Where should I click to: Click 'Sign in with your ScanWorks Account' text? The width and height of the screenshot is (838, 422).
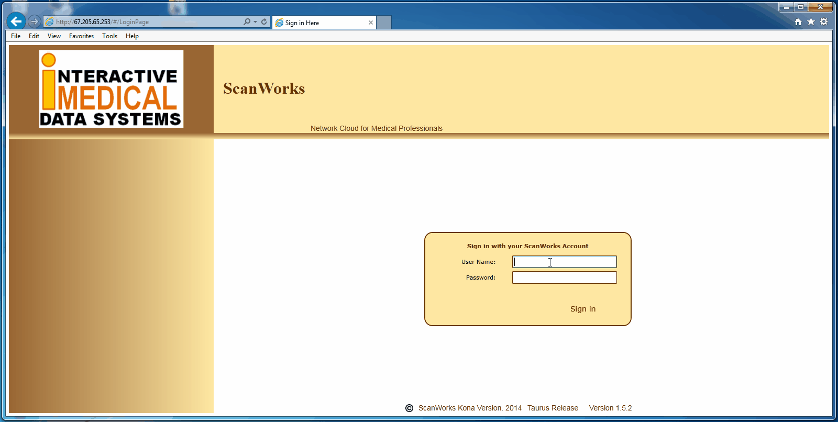527,246
